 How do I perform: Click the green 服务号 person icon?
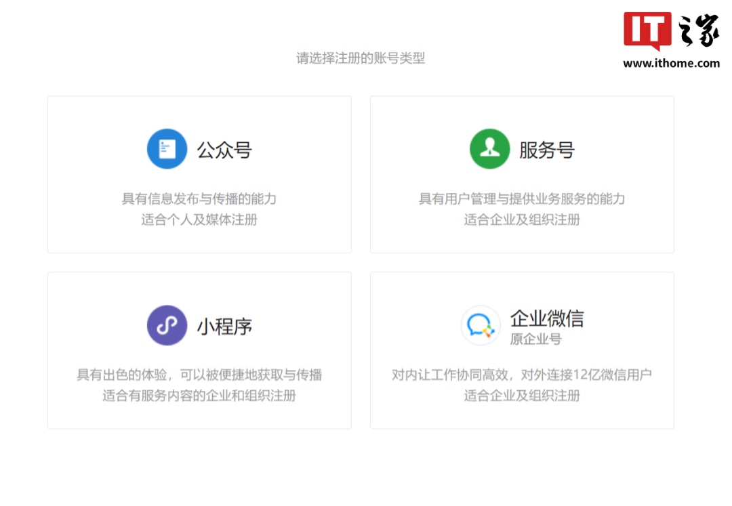(x=489, y=149)
